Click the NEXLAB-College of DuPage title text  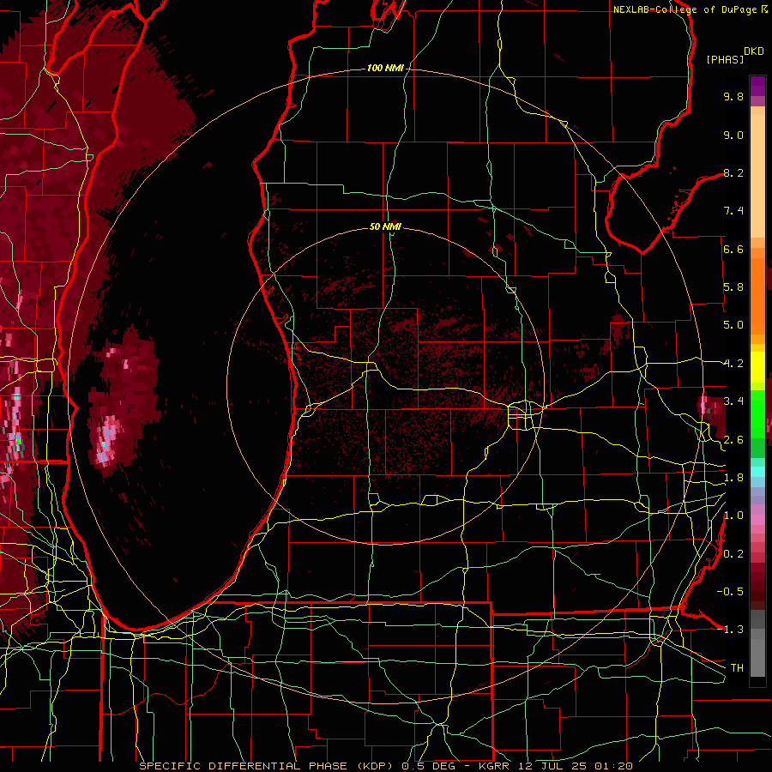(x=685, y=9)
